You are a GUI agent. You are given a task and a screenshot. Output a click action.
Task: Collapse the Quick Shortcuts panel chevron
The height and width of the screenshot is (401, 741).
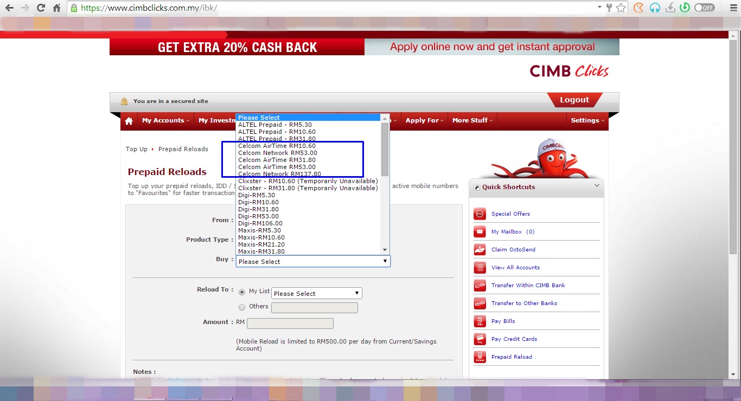click(x=597, y=186)
